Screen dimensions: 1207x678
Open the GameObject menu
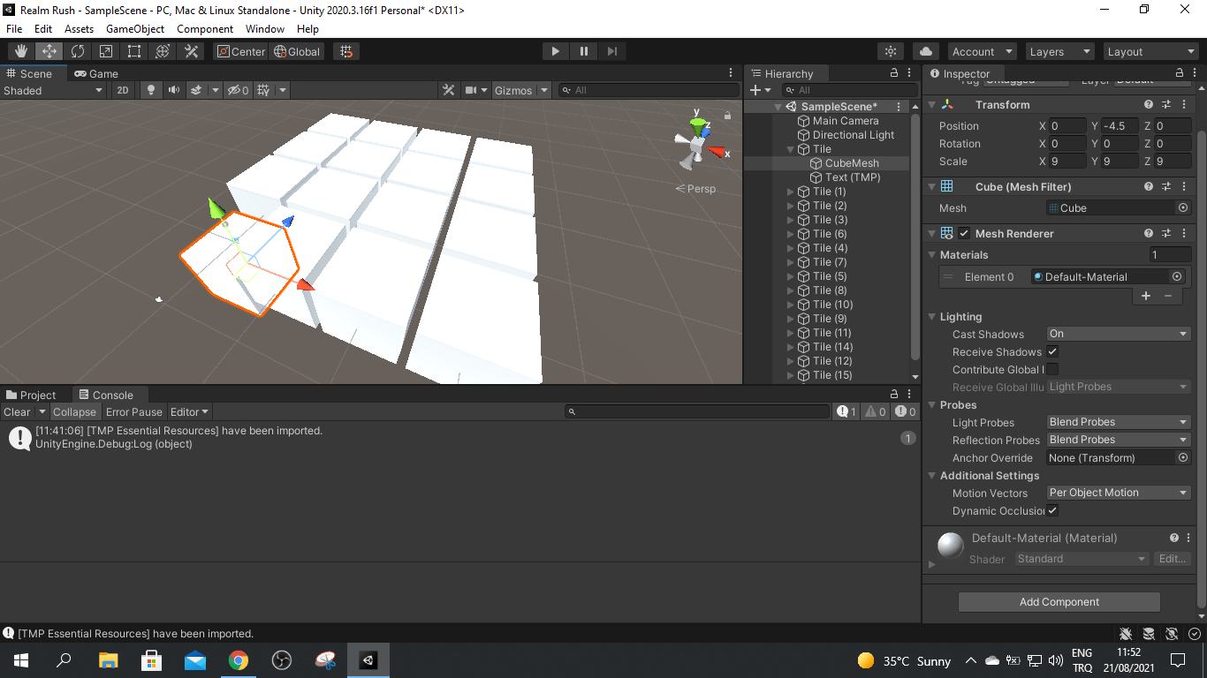pyautogui.click(x=134, y=28)
